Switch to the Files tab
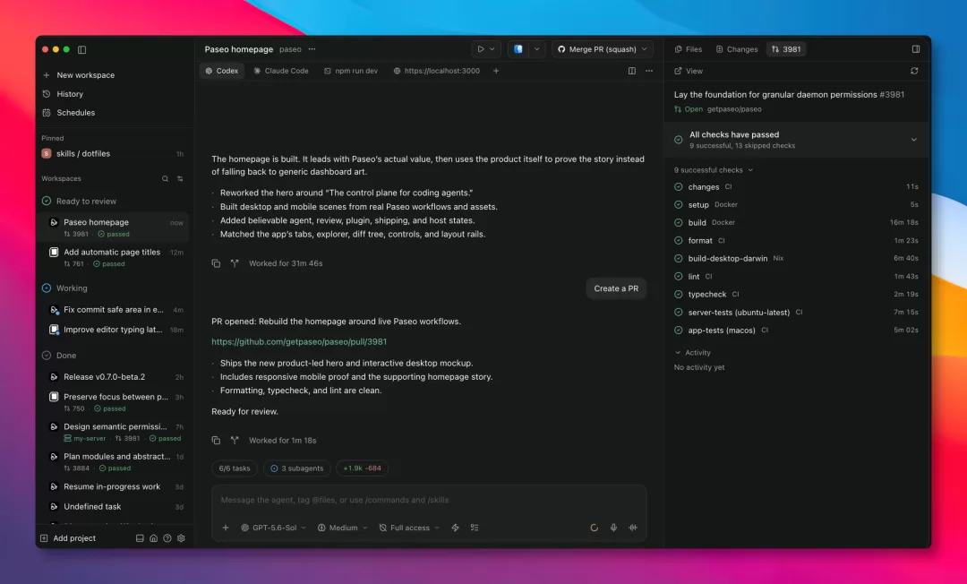This screenshot has width=967, height=584. pyautogui.click(x=689, y=49)
